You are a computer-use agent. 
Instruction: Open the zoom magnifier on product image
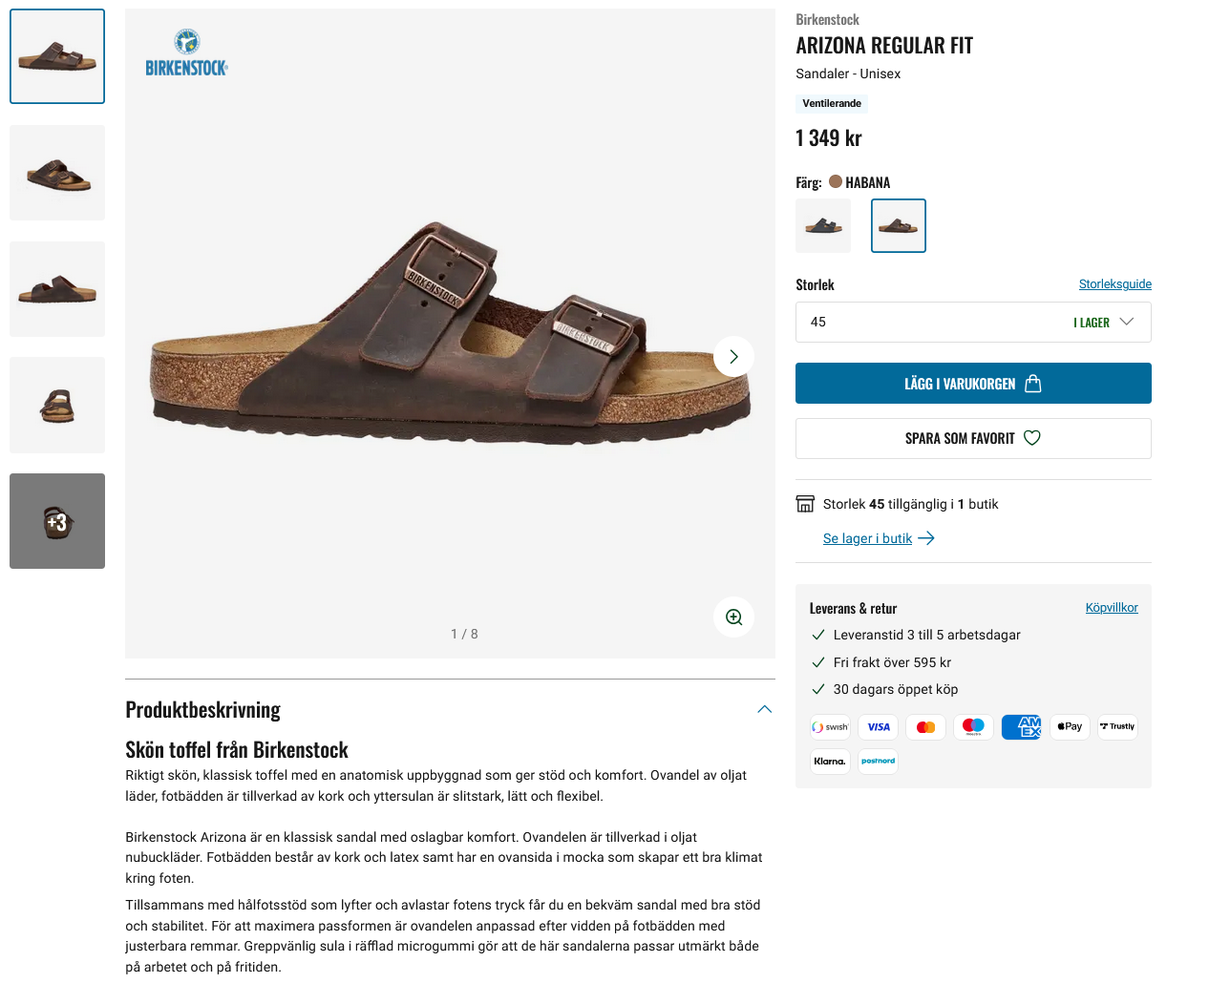[733, 617]
